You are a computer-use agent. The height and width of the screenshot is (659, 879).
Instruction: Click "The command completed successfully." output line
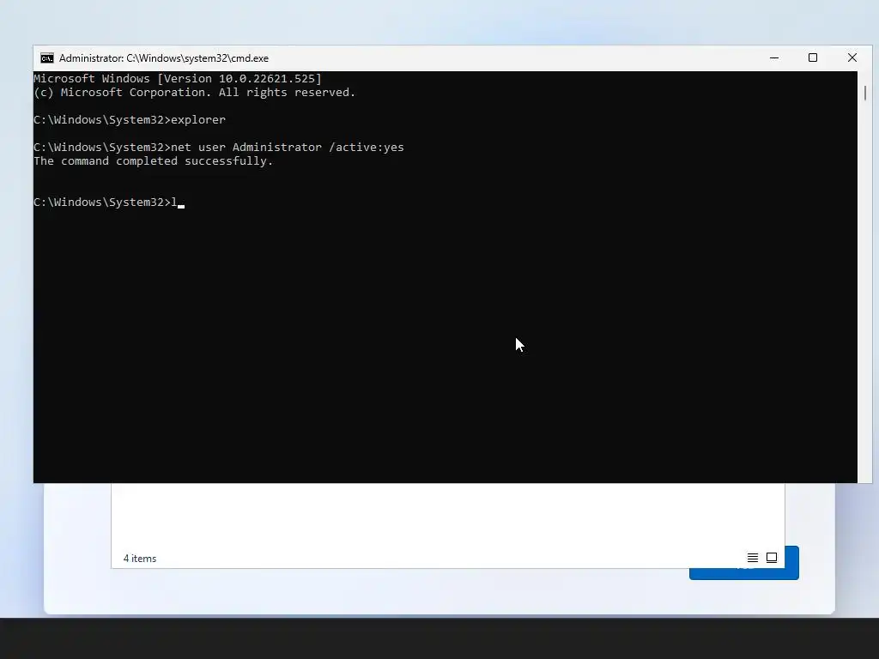[153, 161]
